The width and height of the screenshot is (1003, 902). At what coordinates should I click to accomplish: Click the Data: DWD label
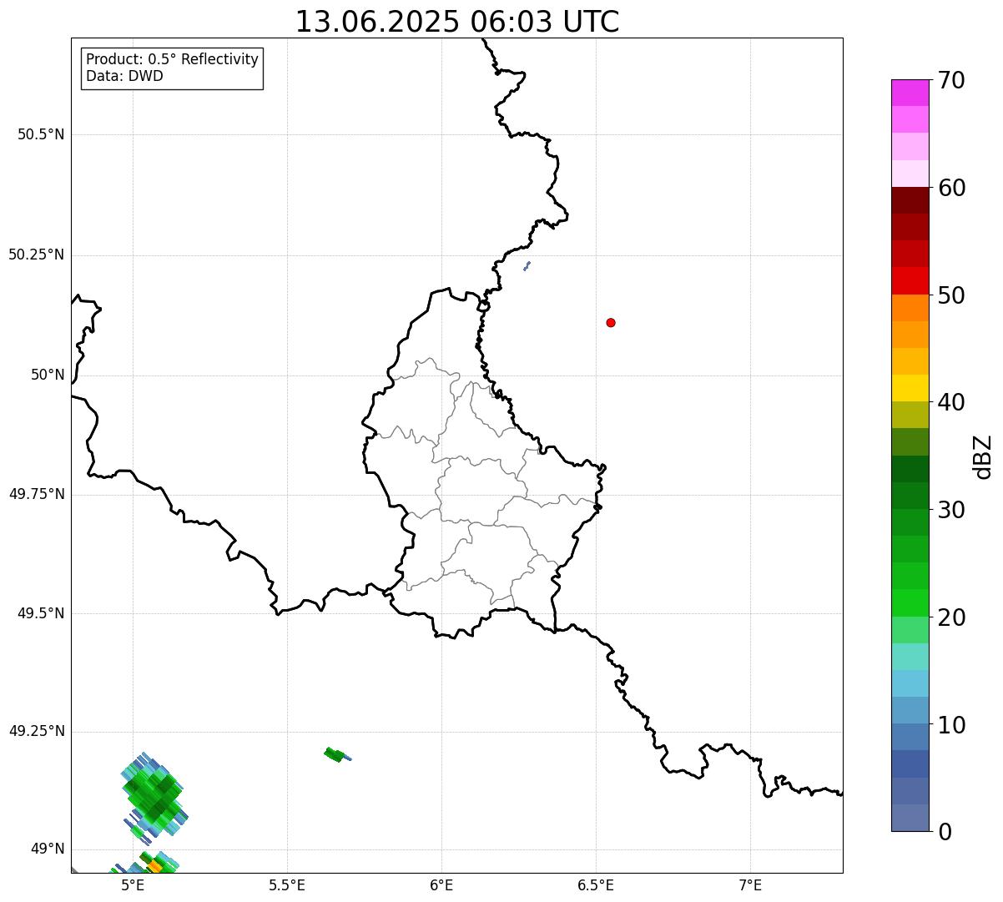tap(124, 76)
